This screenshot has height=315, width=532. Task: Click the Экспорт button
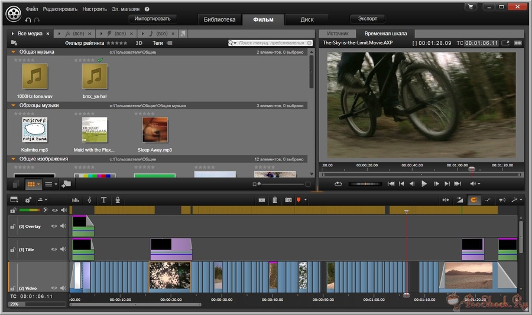click(x=367, y=19)
